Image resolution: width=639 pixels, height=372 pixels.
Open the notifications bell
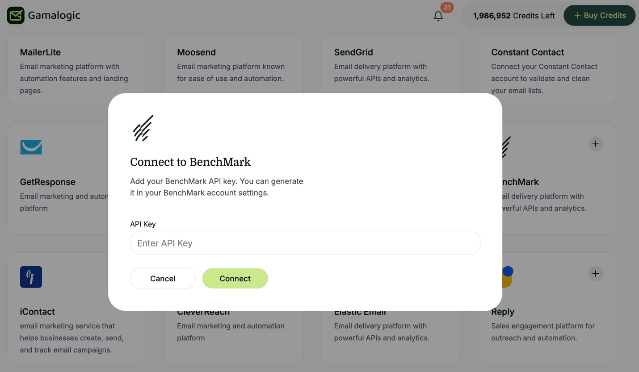438,16
